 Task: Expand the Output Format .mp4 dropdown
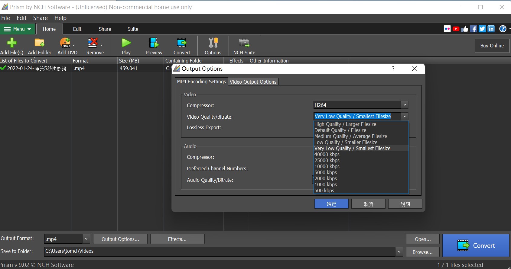(86, 239)
